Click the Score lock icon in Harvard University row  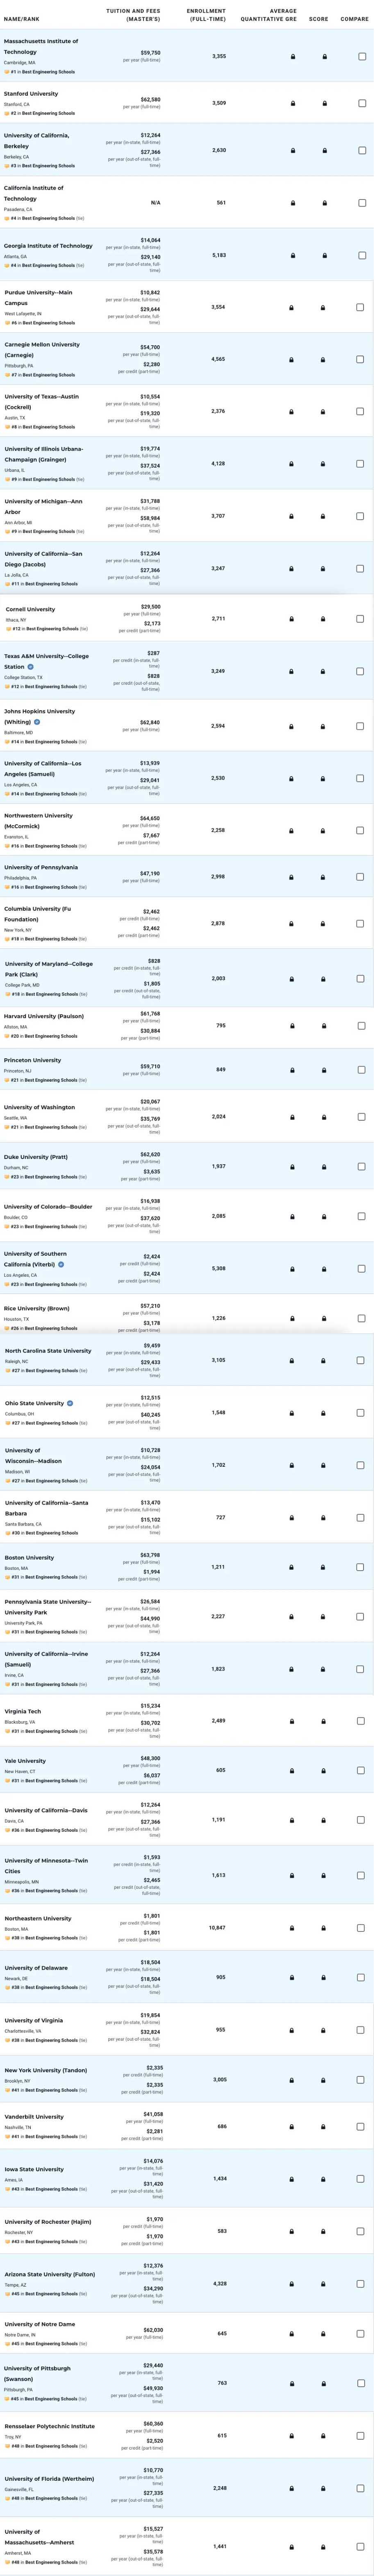[x=324, y=1026]
